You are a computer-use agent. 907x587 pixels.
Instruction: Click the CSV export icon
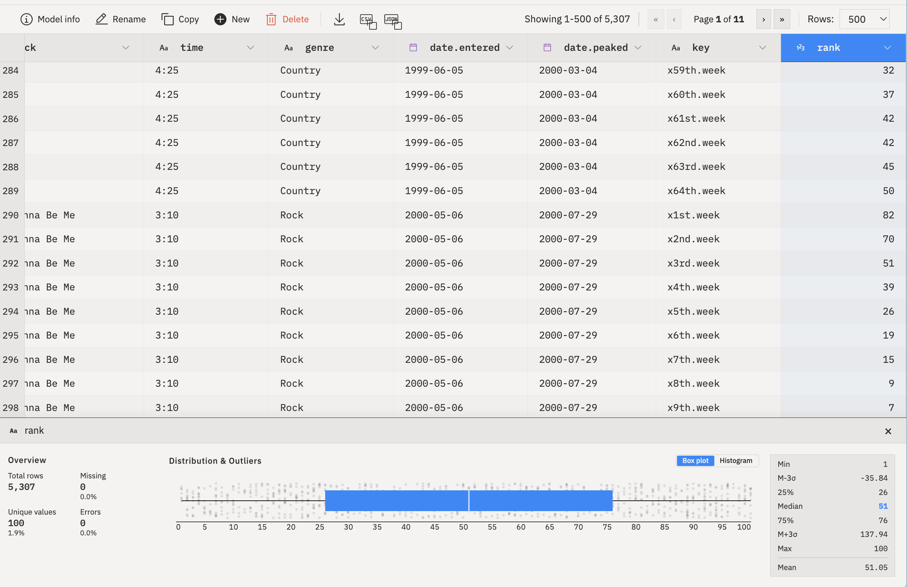click(x=368, y=21)
